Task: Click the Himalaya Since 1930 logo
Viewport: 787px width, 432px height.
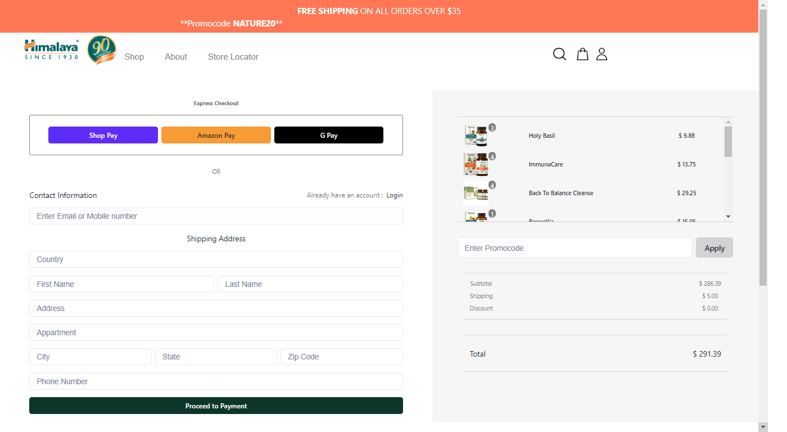Action: (x=51, y=49)
